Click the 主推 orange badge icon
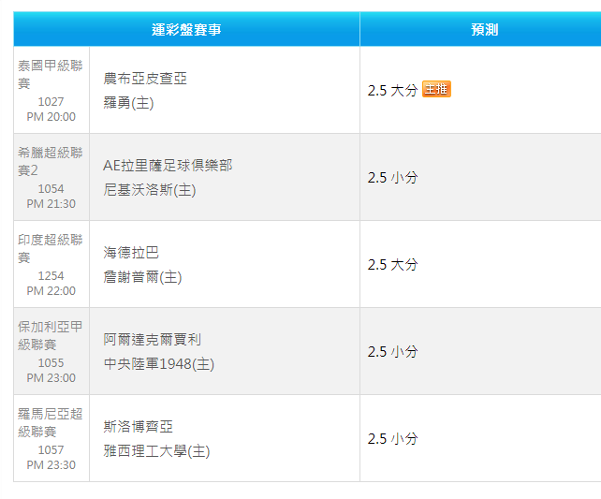Viewport: 601px width, 499px height. coord(436,89)
